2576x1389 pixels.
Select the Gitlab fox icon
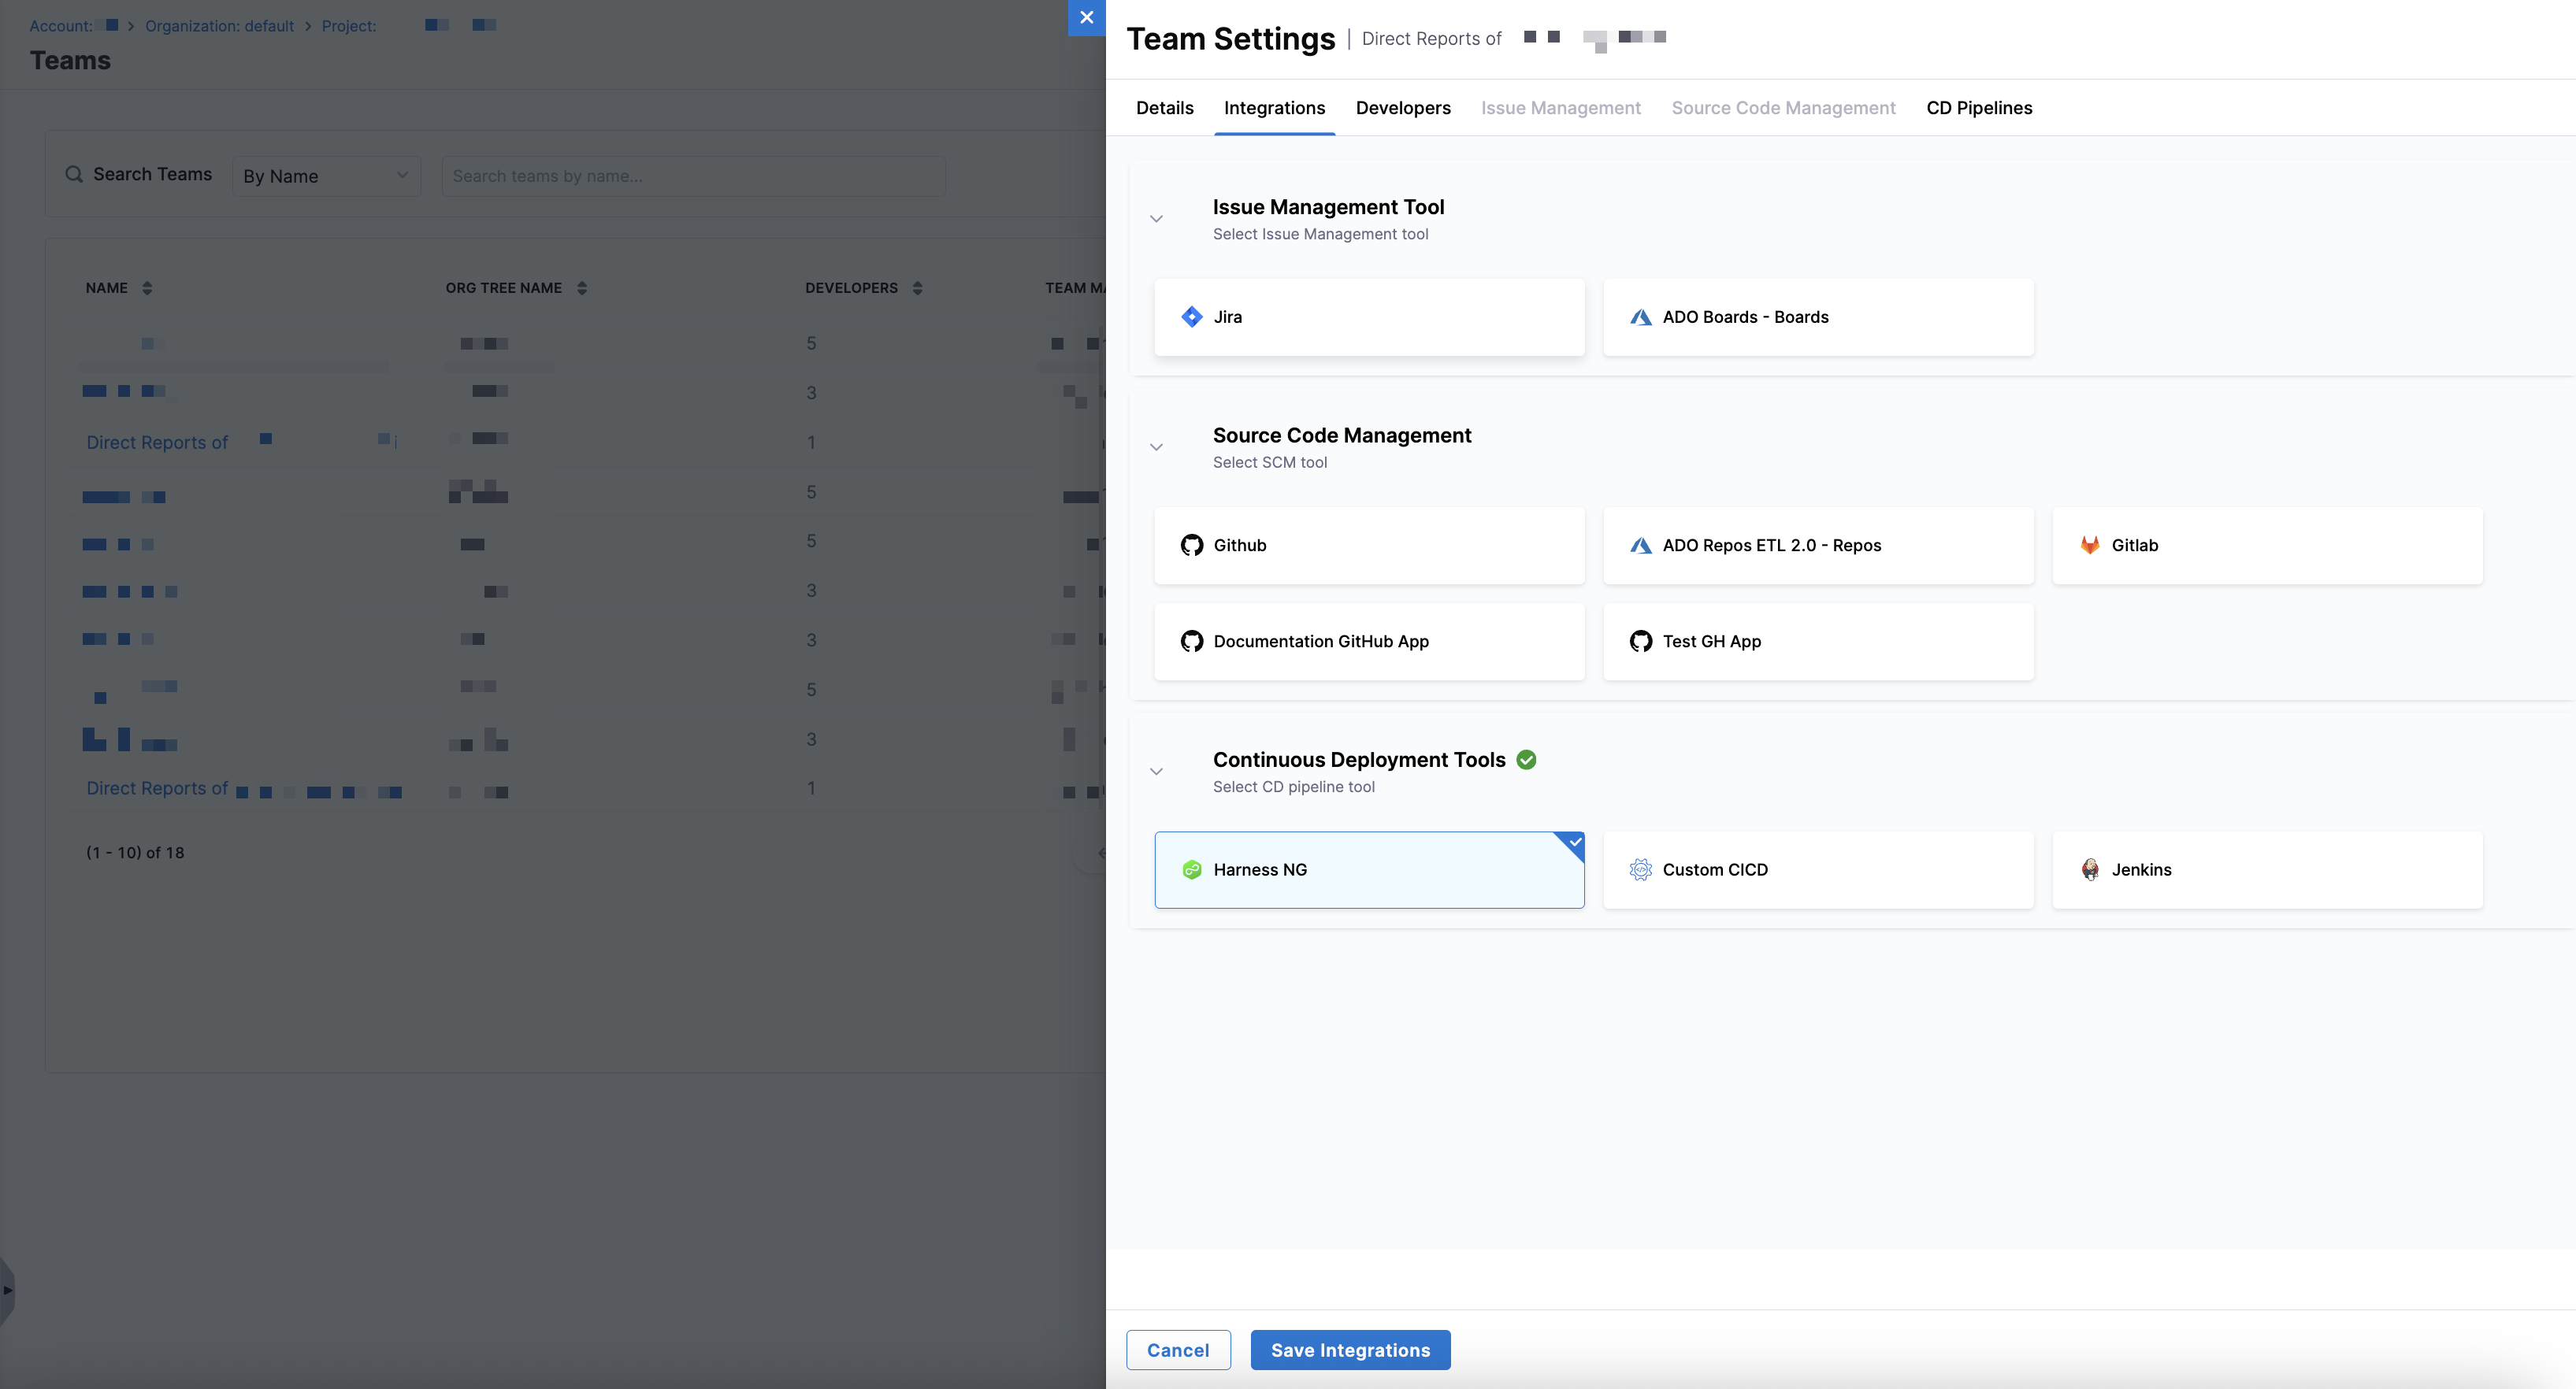tap(2089, 546)
